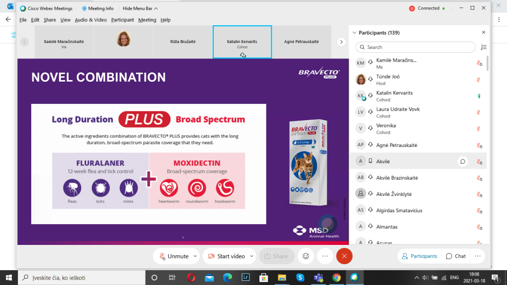Collapse the Participants list chevron
The image size is (507, 285).
pos(354,33)
